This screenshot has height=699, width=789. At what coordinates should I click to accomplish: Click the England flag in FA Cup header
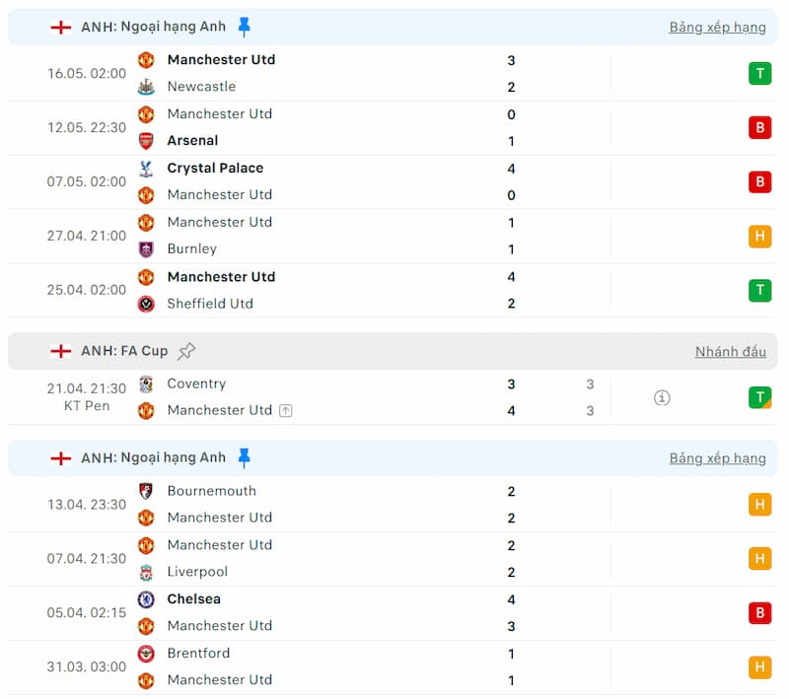61,351
